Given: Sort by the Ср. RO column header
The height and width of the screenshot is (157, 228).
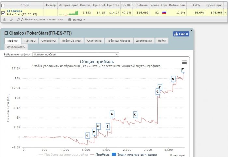Looking at the screenshot, I should 126,5.
